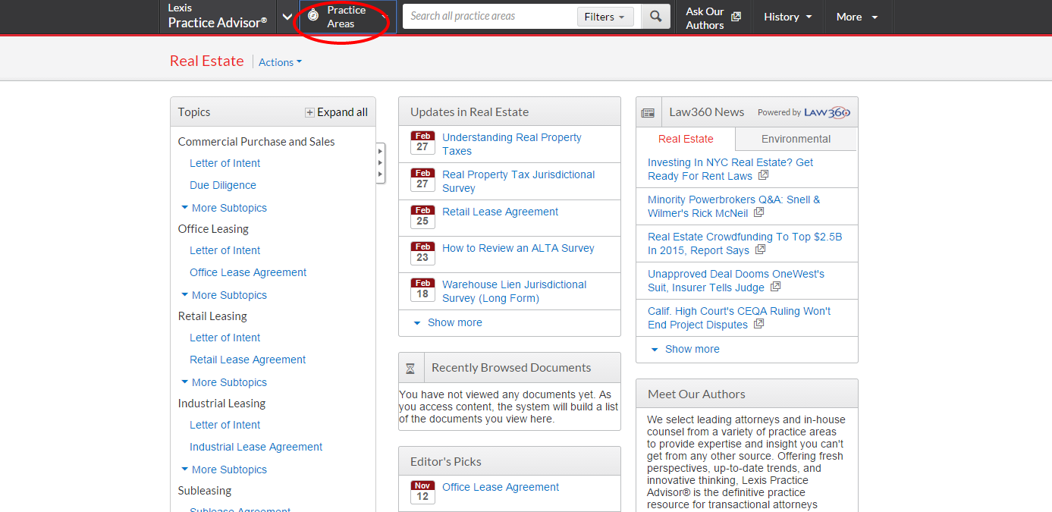Open the Actions dropdown beside Real Estate

(280, 62)
